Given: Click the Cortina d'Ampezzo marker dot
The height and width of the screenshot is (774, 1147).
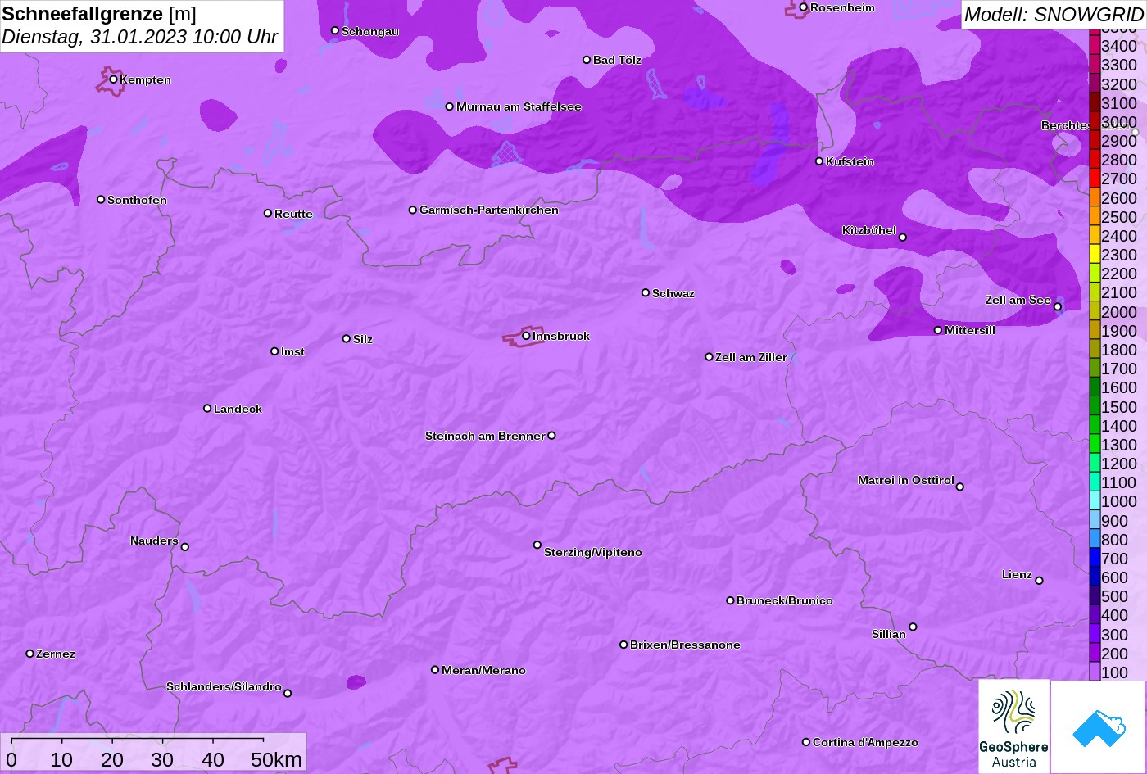Looking at the screenshot, I should click(x=805, y=742).
